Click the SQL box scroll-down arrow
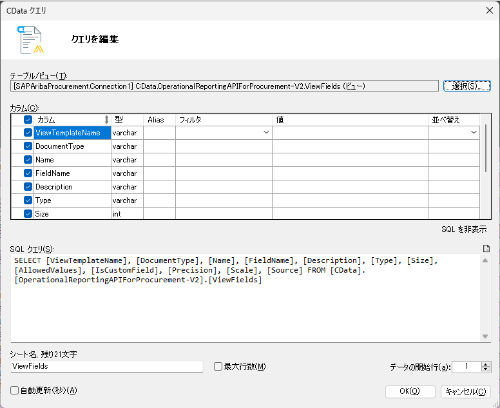Viewport: 500px width, 408px height. (485, 336)
